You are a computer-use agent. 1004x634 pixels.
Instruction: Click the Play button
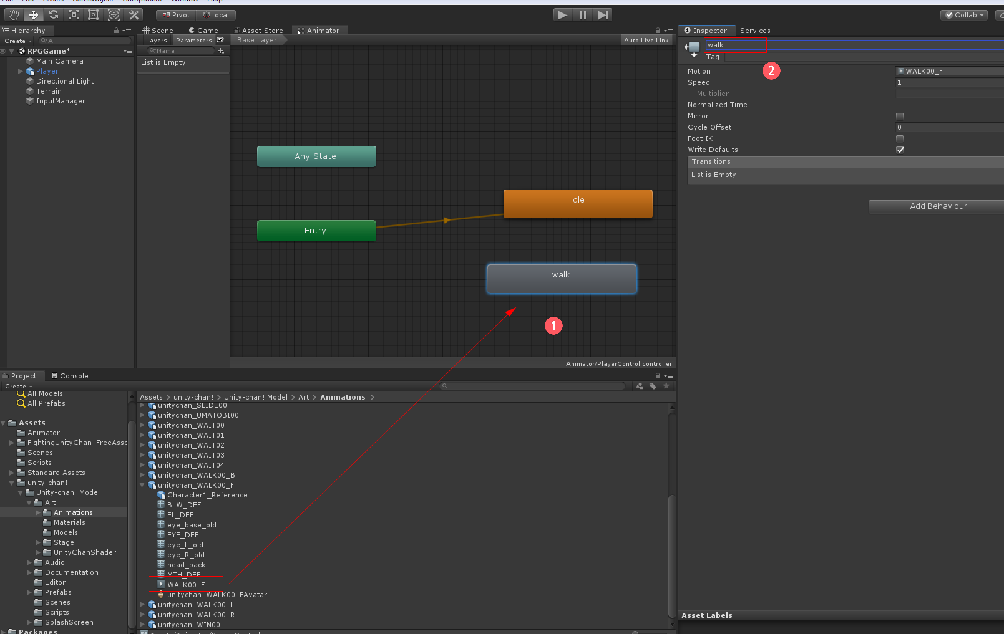pos(563,15)
